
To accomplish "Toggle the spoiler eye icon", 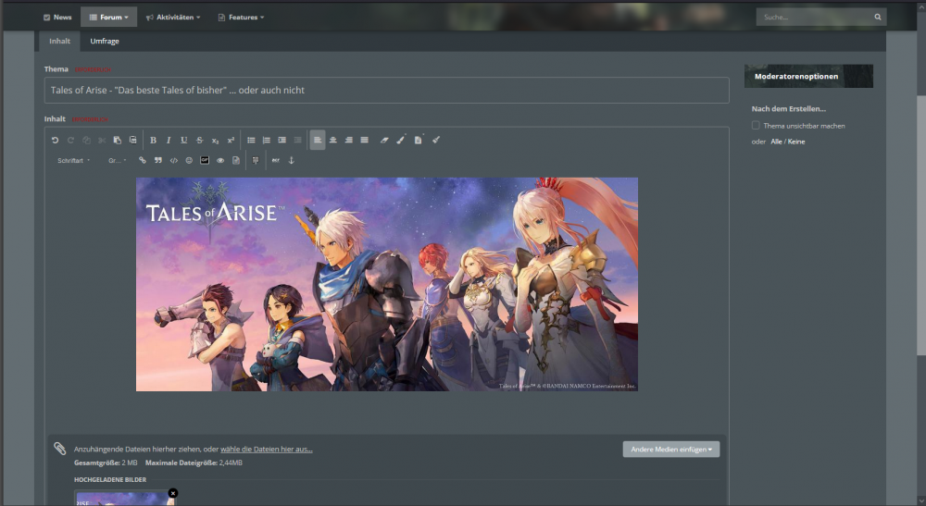I will pyautogui.click(x=220, y=160).
